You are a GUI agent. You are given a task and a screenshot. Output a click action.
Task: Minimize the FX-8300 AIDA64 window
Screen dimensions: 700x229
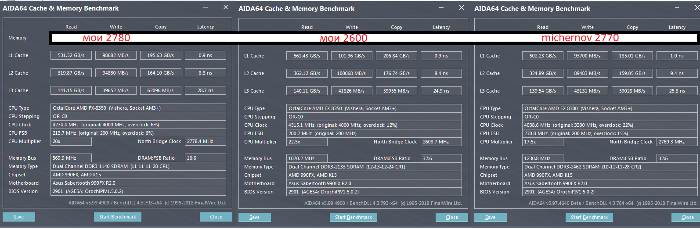point(678,8)
